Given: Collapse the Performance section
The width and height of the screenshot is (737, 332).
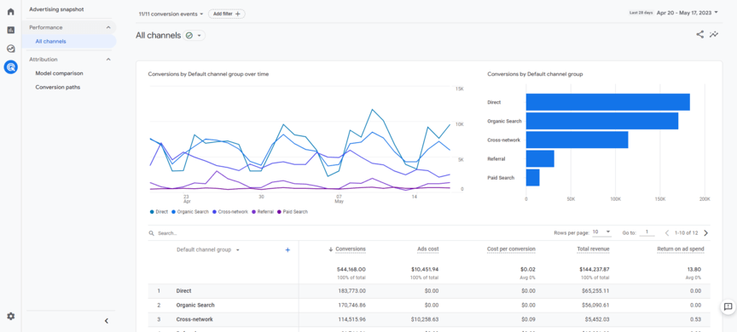Looking at the screenshot, I should [x=108, y=27].
